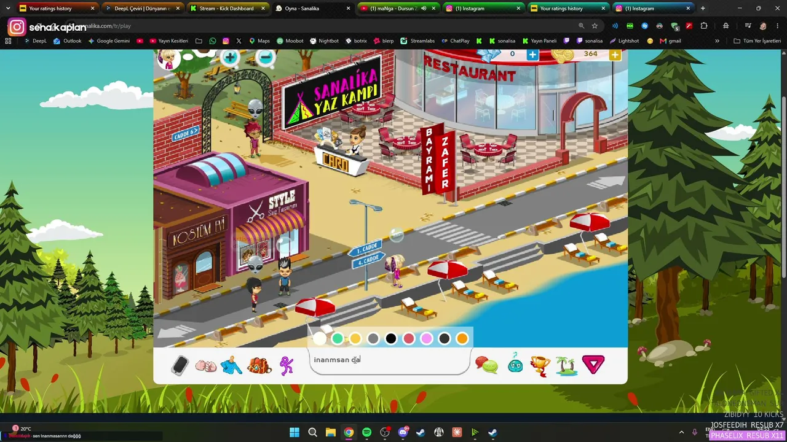
Task: Open the Tüm Yer İşaretleri folder
Action: pos(757,41)
